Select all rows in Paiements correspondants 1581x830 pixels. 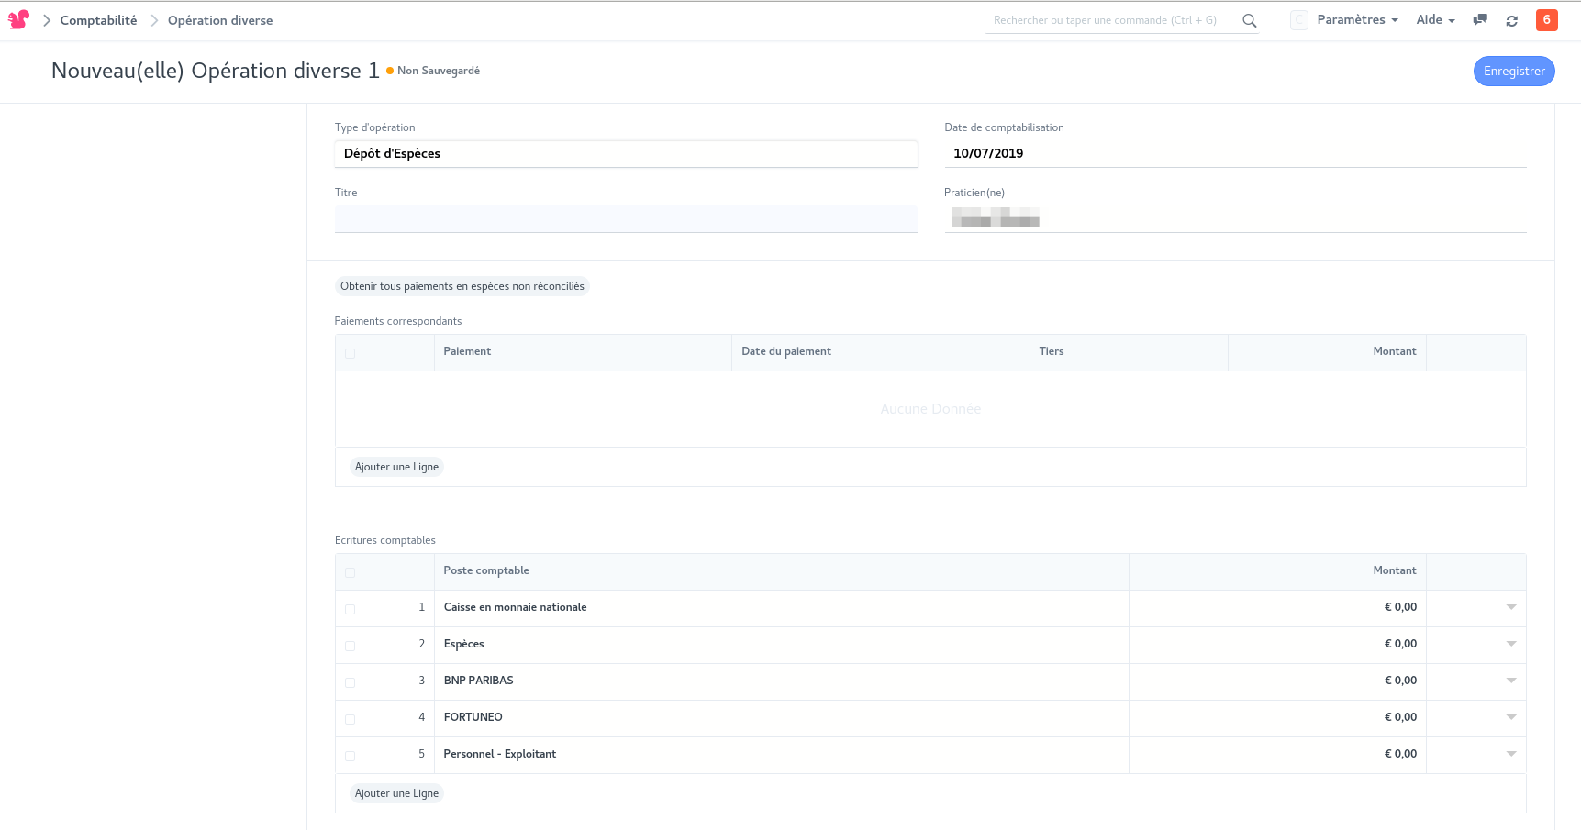tap(350, 353)
